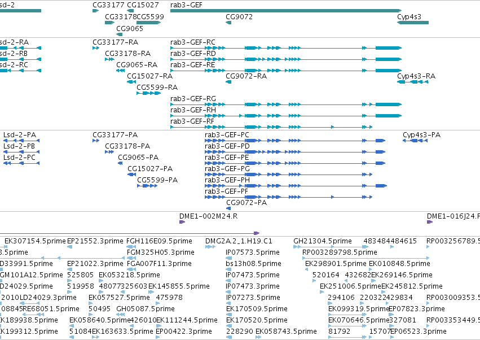480x340 pixels.
Task: Click the CG5599 gene label
Action: click(x=150, y=16)
